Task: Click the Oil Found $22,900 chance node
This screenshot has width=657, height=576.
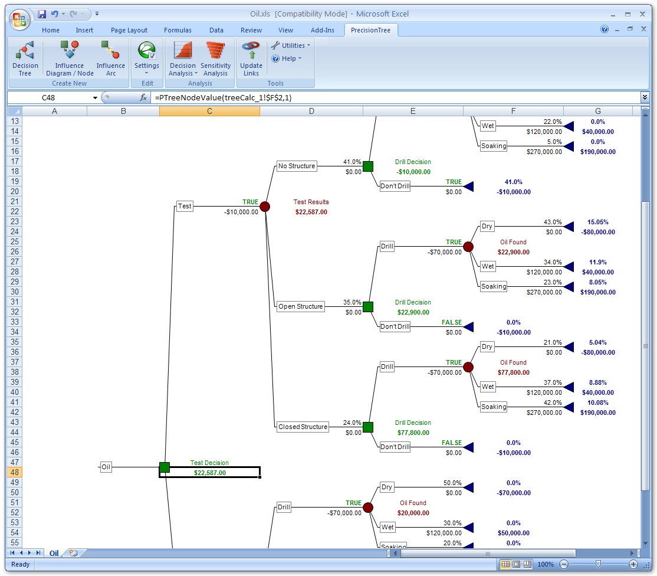Action: tap(468, 247)
